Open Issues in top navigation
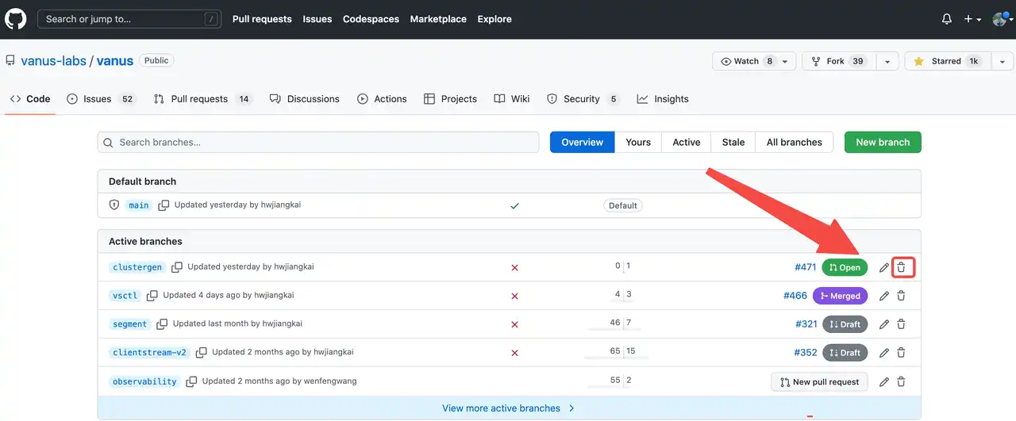Viewport: 1016px width, 421px height. [317, 19]
